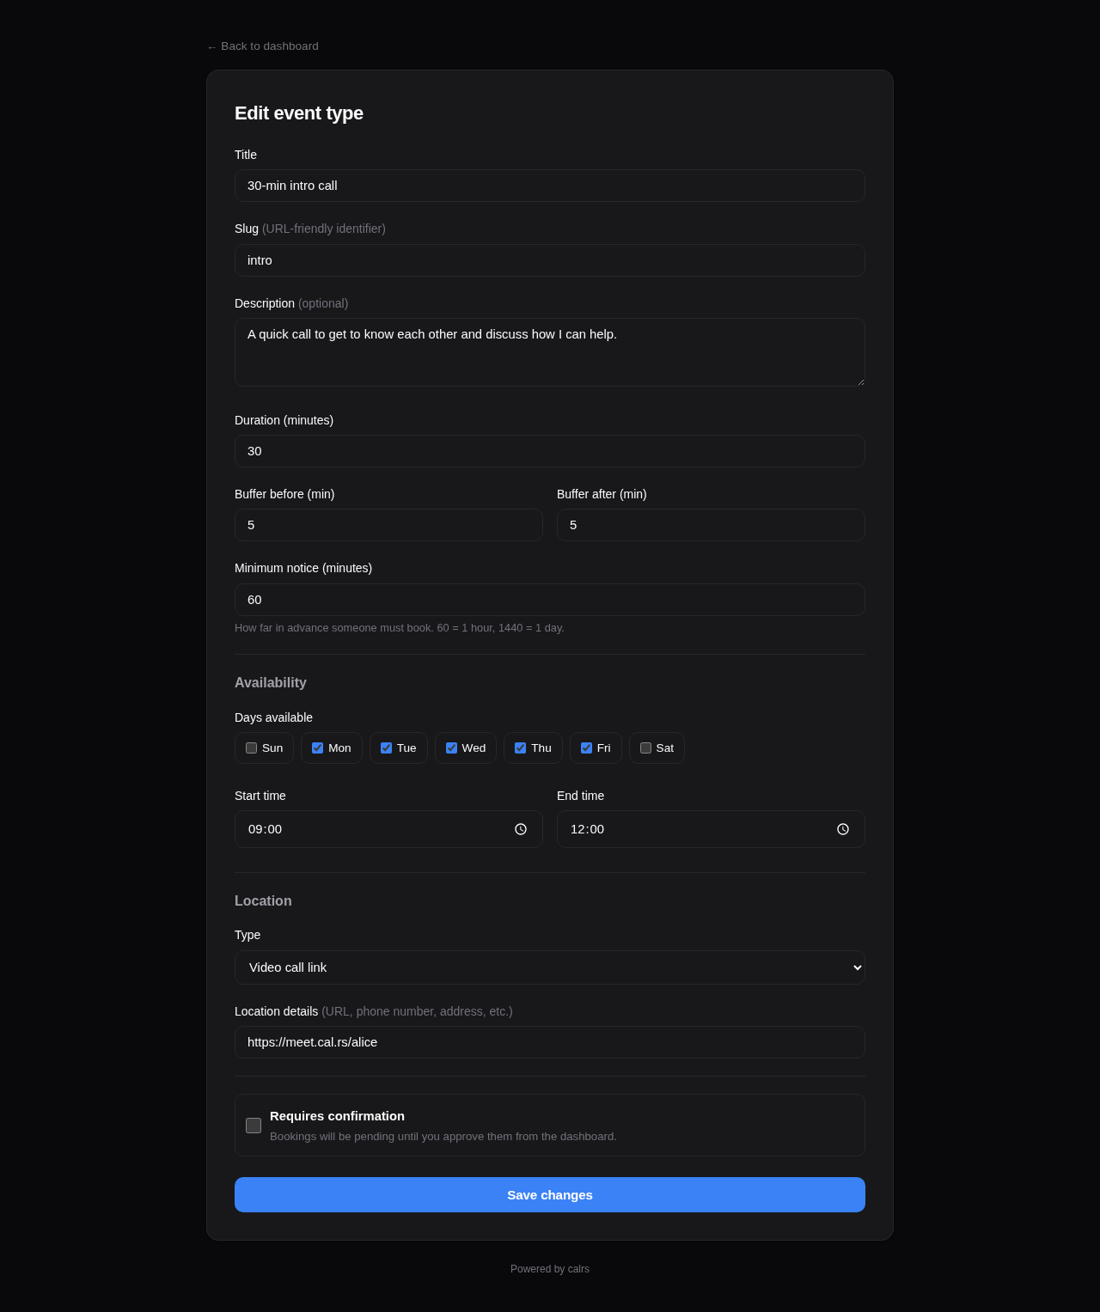Click the Powered by calrs link

549,1268
